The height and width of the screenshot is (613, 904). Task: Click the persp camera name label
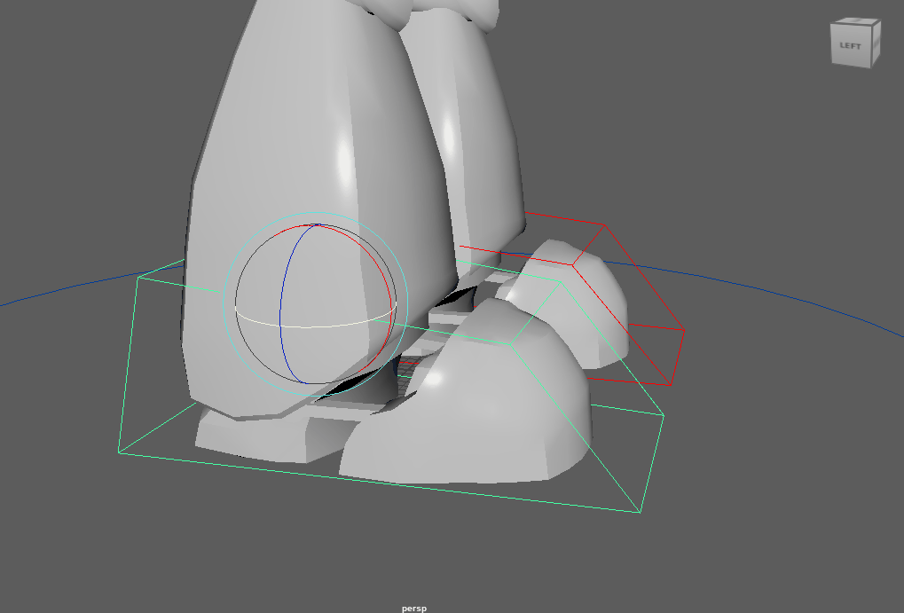(x=413, y=608)
